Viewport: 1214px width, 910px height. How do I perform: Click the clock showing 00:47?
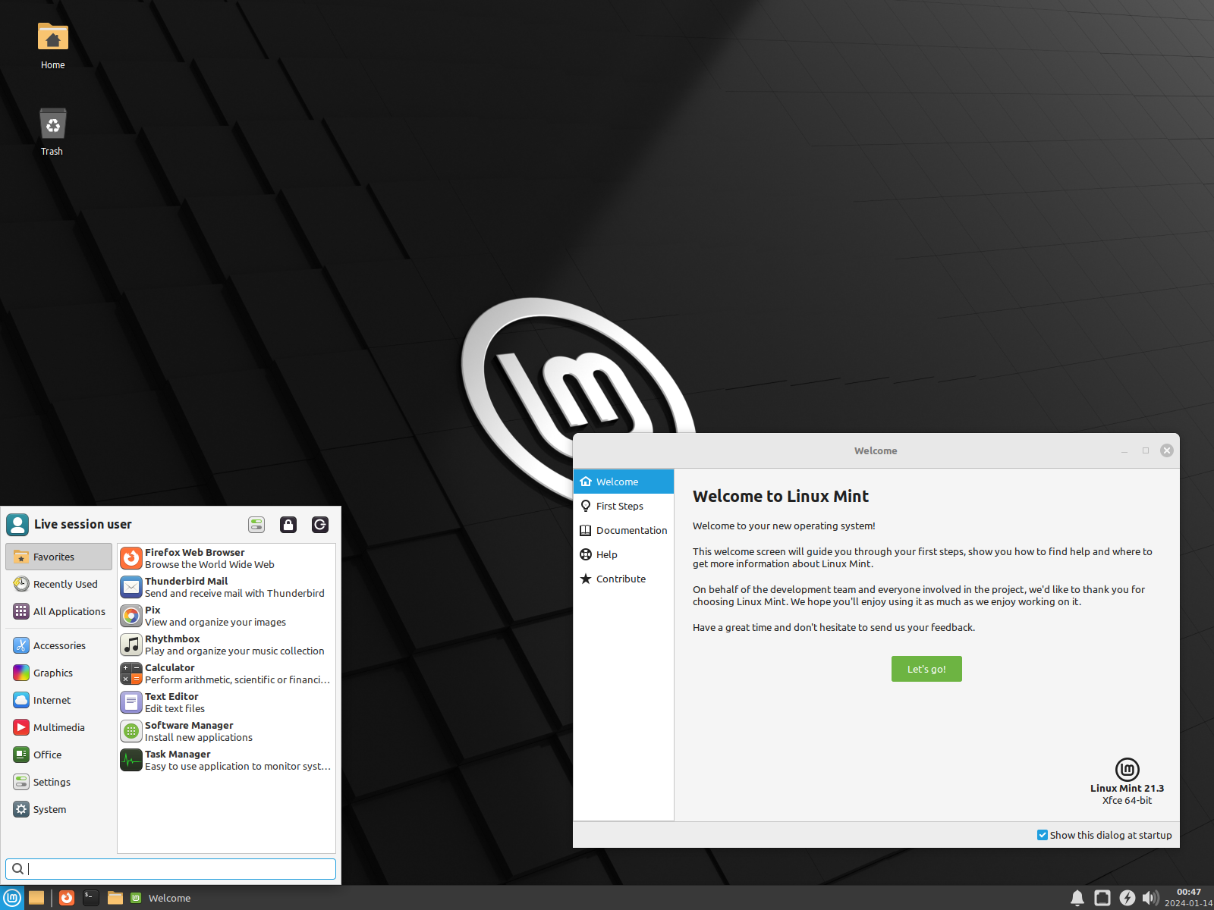coord(1189,898)
